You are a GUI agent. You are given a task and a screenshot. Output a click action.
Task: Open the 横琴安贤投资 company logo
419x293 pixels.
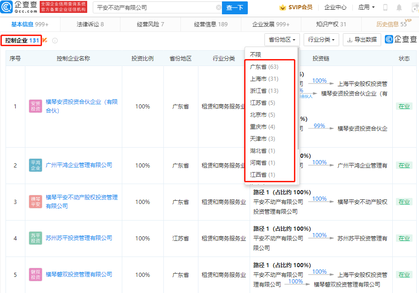36,106
